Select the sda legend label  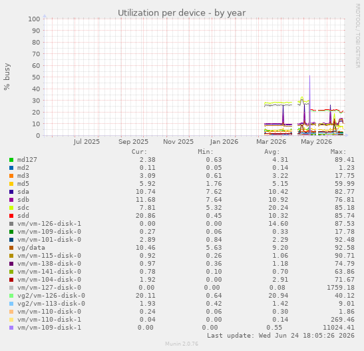[x=23, y=192]
